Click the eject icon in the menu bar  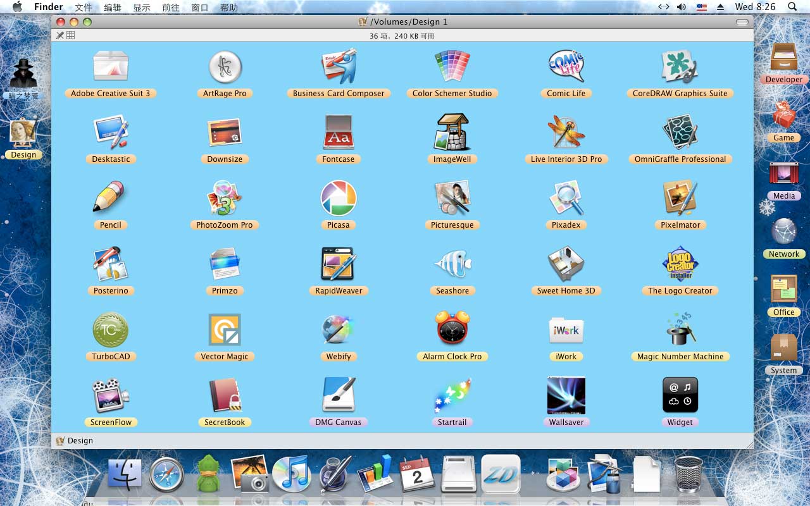click(720, 7)
